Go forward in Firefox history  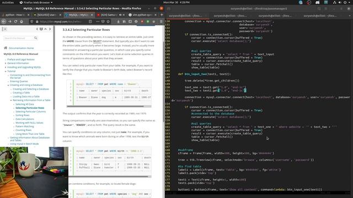[10, 21]
